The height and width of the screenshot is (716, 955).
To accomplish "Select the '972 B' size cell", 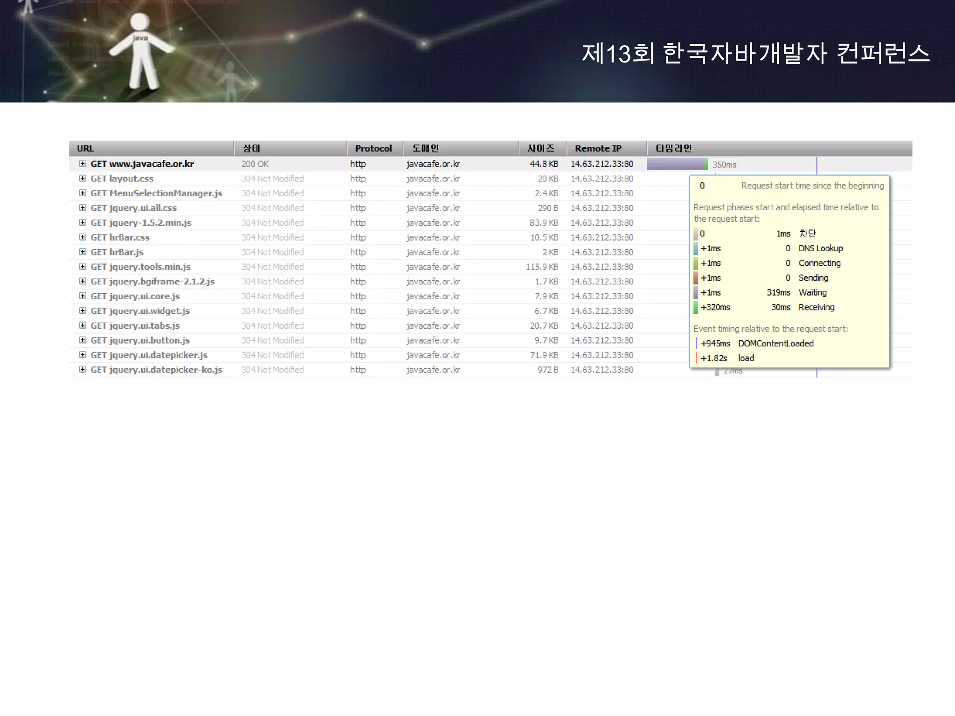I will pyautogui.click(x=548, y=370).
